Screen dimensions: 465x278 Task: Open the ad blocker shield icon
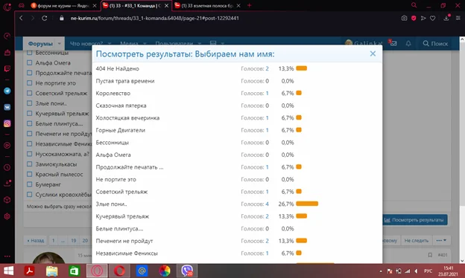[414, 18]
